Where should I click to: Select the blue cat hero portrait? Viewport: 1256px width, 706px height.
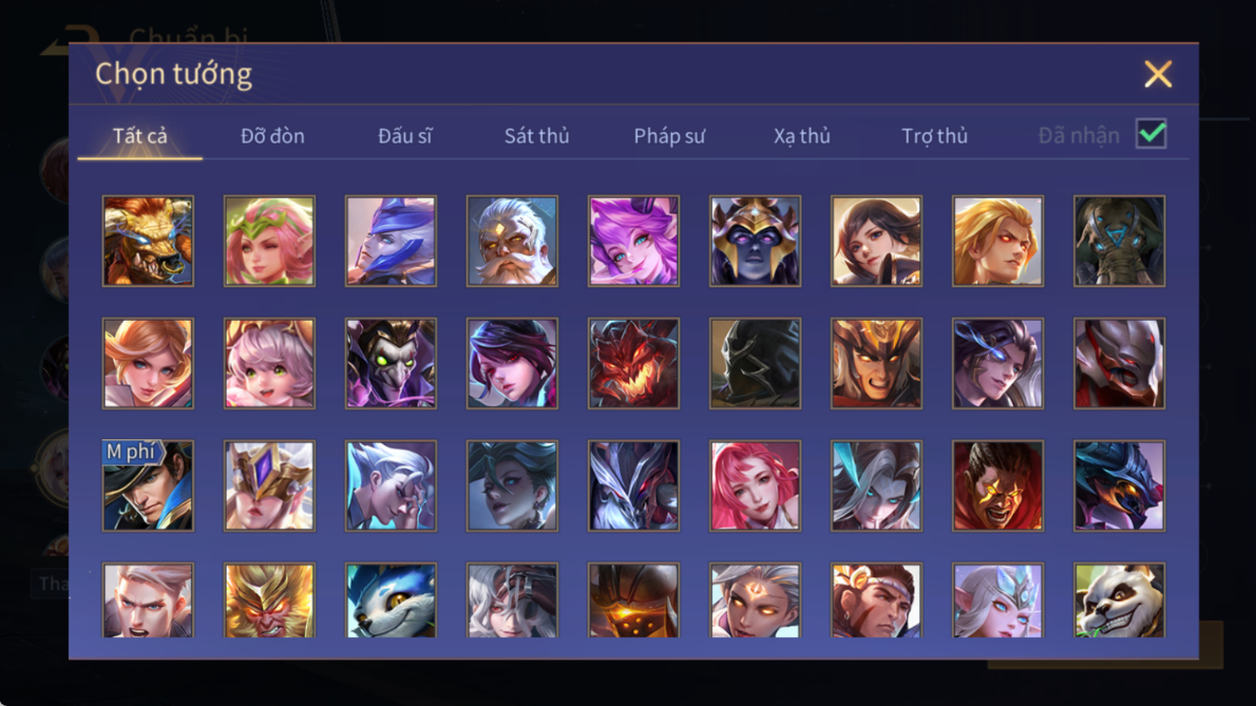click(391, 601)
